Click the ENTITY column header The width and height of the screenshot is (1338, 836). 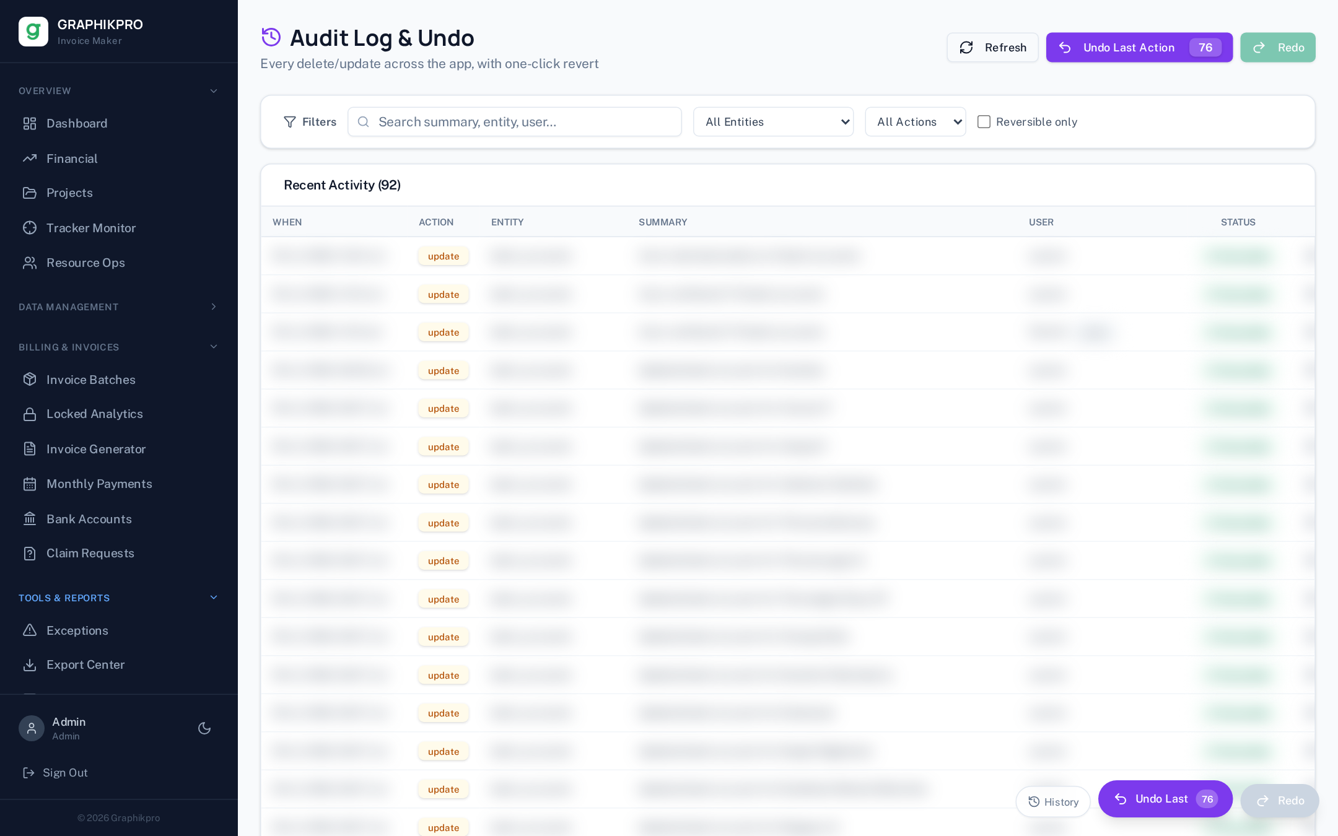(x=507, y=222)
